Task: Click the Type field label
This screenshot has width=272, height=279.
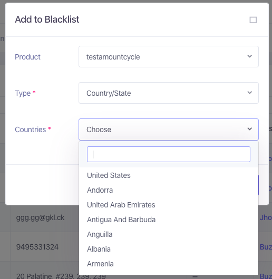Action: pos(23,93)
